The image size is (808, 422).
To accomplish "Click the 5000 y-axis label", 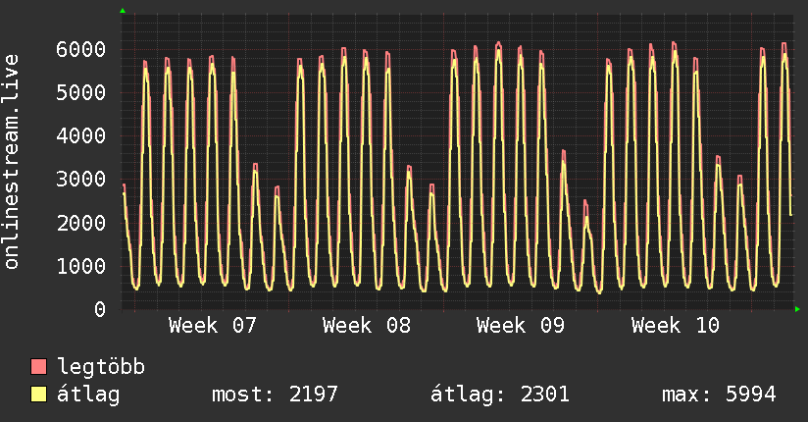I will [x=81, y=92].
